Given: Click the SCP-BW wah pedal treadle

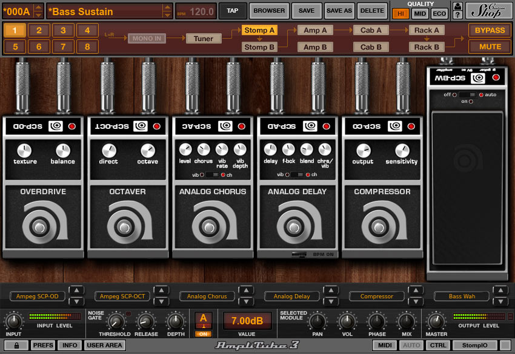Looking at the screenshot, I should [x=467, y=188].
